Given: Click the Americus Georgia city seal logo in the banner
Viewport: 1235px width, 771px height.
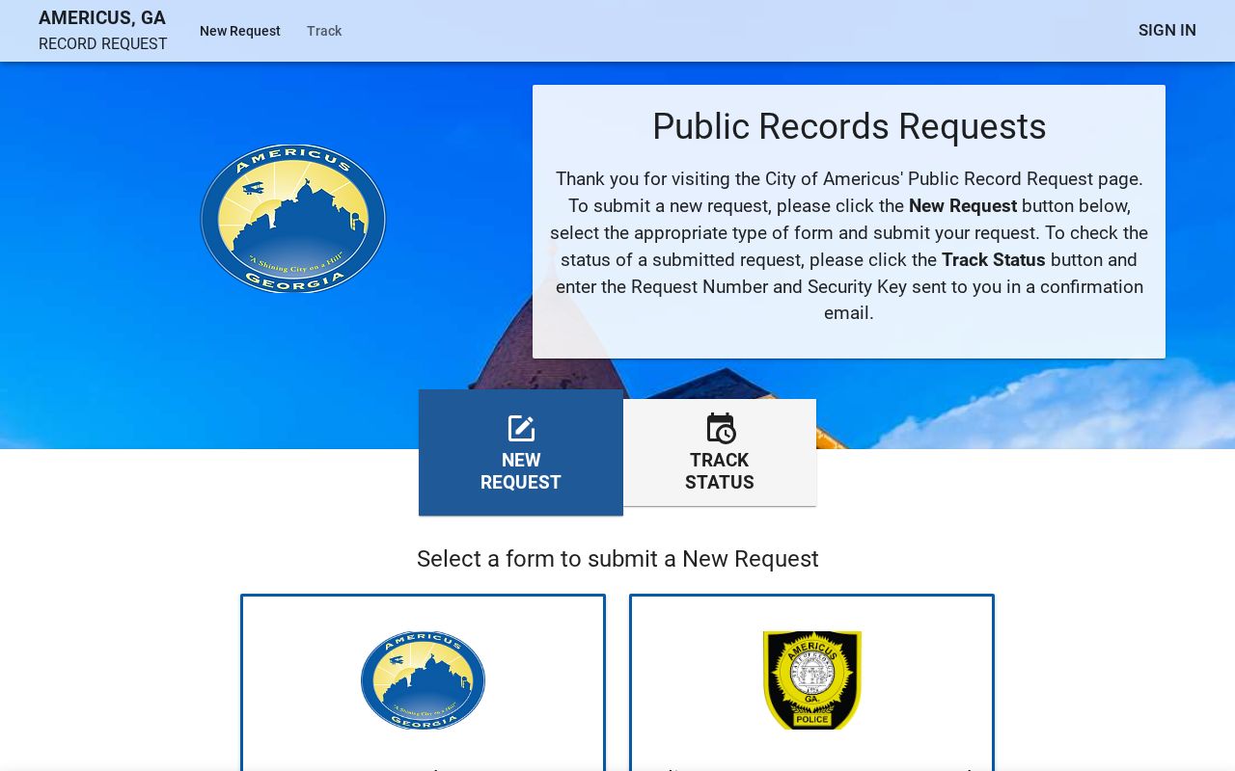Looking at the screenshot, I should pos(293,219).
